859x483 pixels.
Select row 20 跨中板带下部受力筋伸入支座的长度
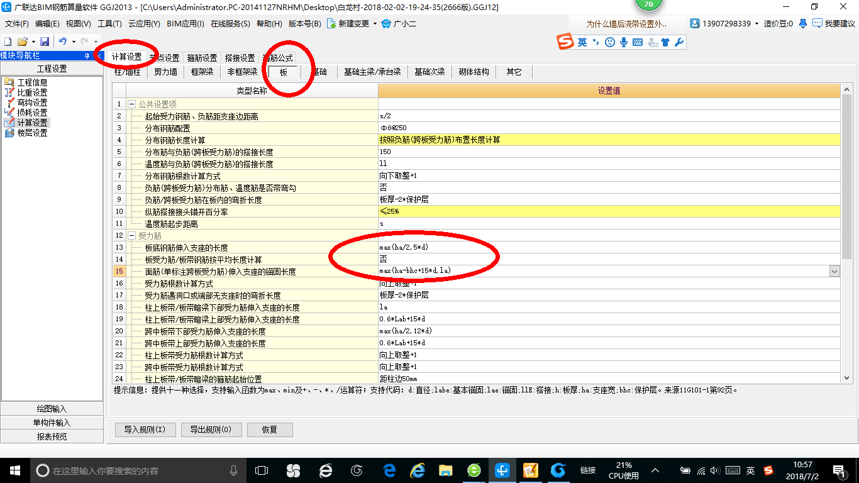252,331
